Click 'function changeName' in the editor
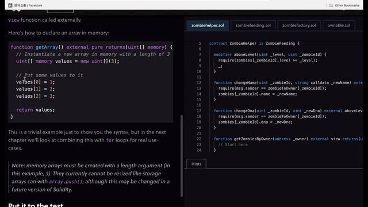 pyautogui.click(x=235, y=83)
